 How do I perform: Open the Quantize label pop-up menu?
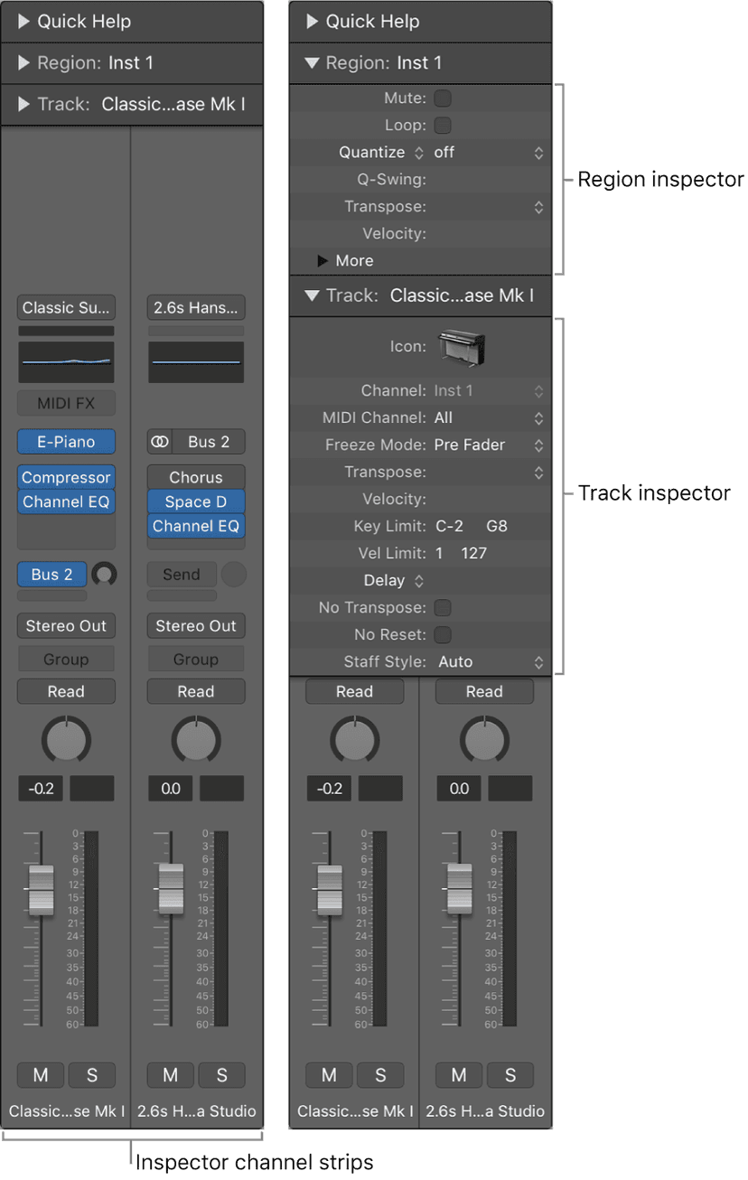click(380, 153)
